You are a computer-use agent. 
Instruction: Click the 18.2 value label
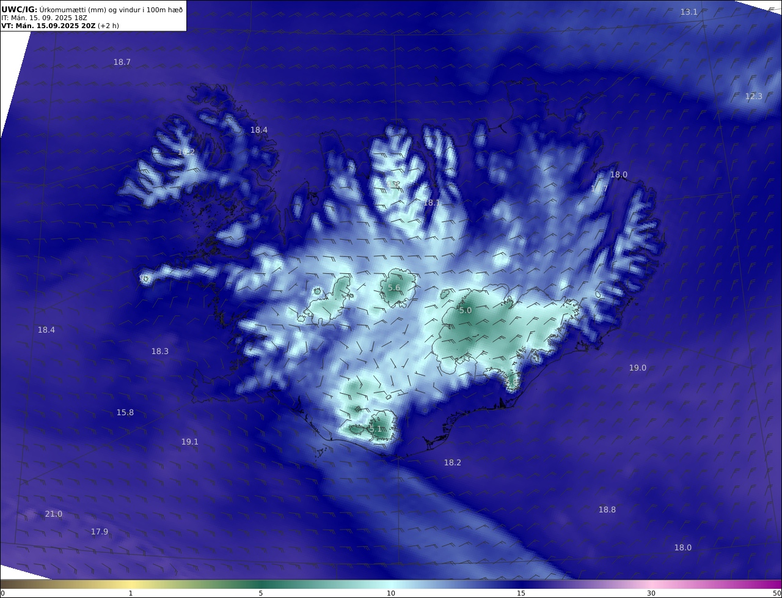[x=453, y=463]
